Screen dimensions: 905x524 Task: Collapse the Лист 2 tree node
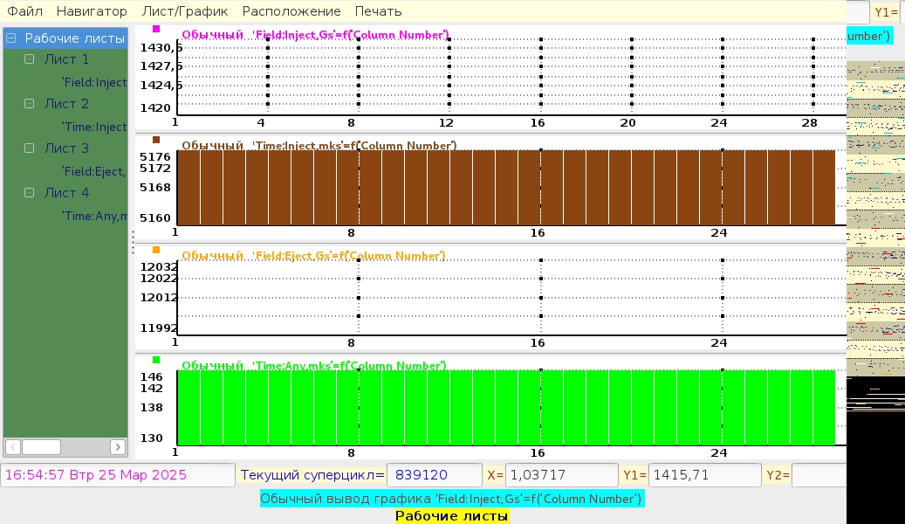(30, 104)
